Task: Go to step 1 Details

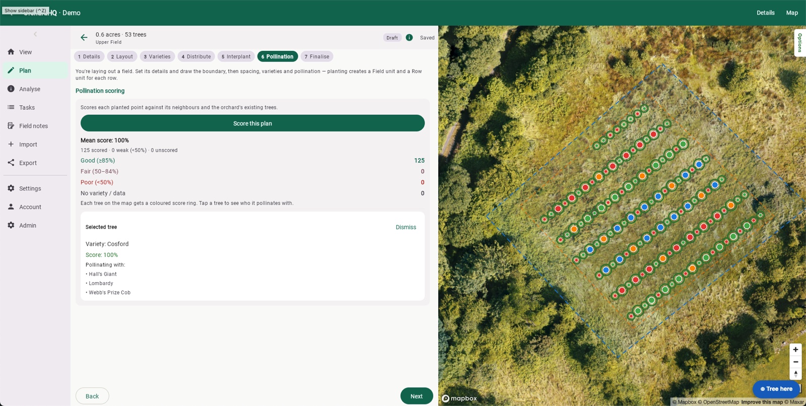Action: [89, 56]
